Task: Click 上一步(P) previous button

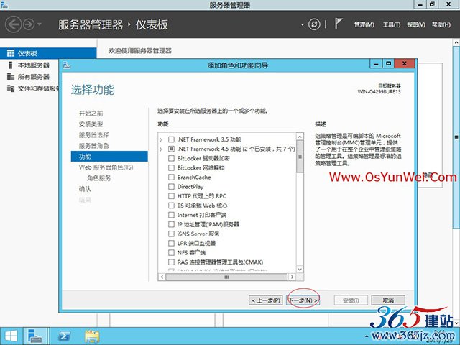Action: tap(266, 300)
